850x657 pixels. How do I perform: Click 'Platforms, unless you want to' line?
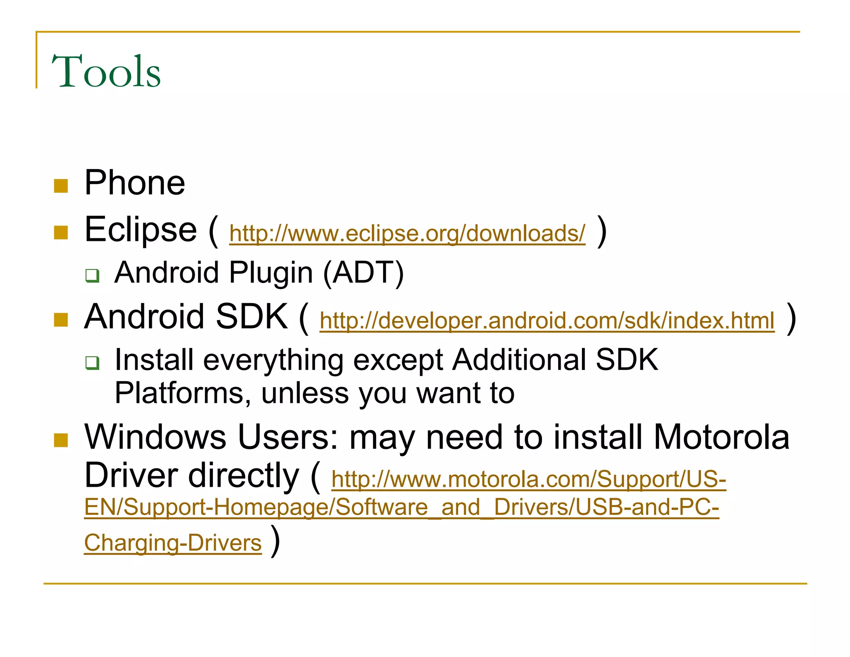(315, 393)
